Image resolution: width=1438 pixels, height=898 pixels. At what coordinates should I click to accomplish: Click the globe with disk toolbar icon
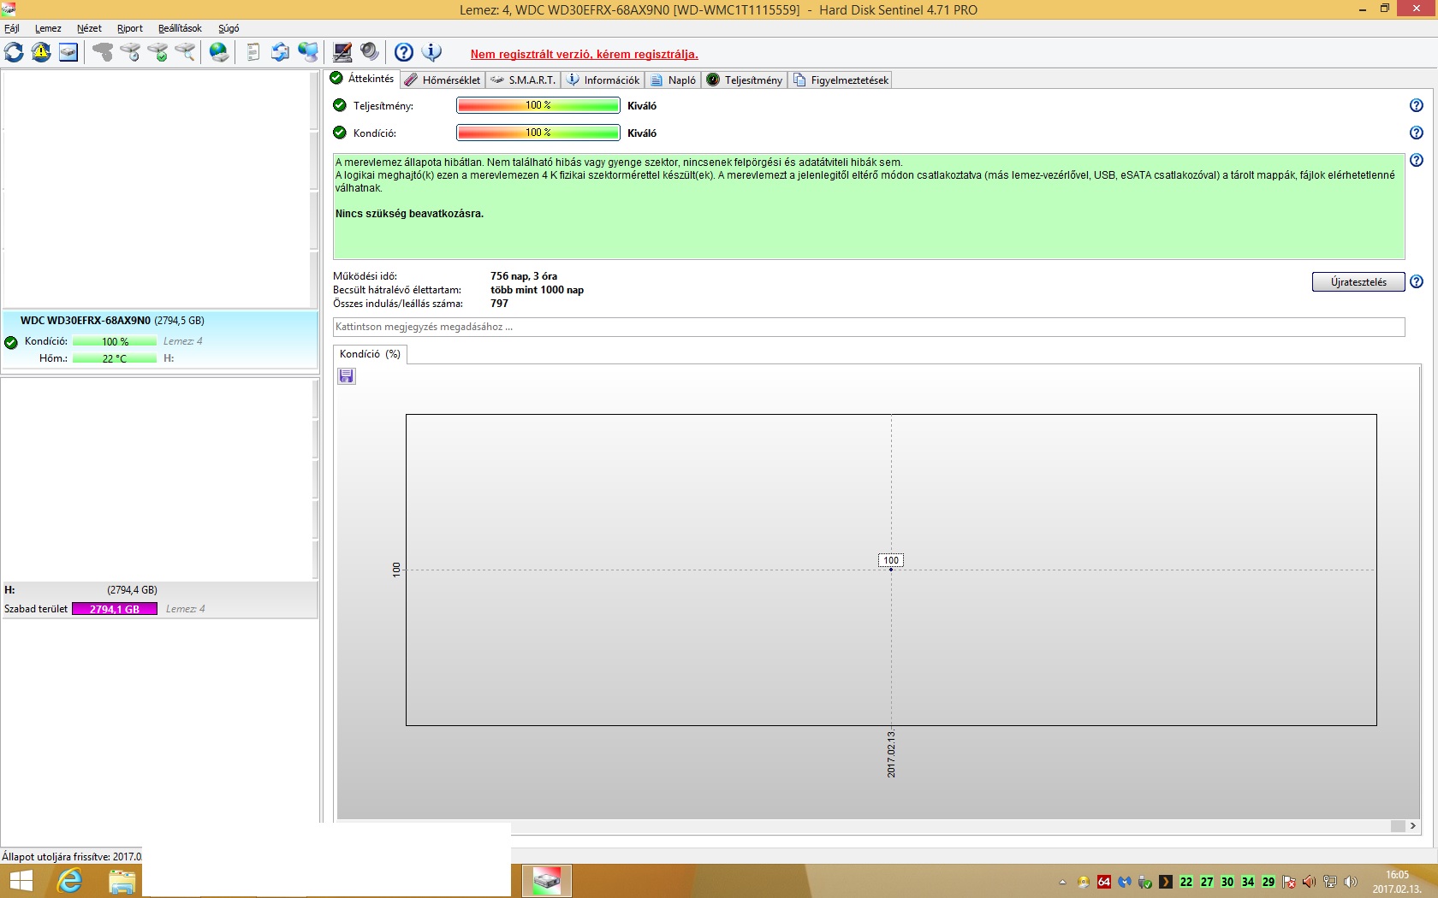click(x=219, y=52)
